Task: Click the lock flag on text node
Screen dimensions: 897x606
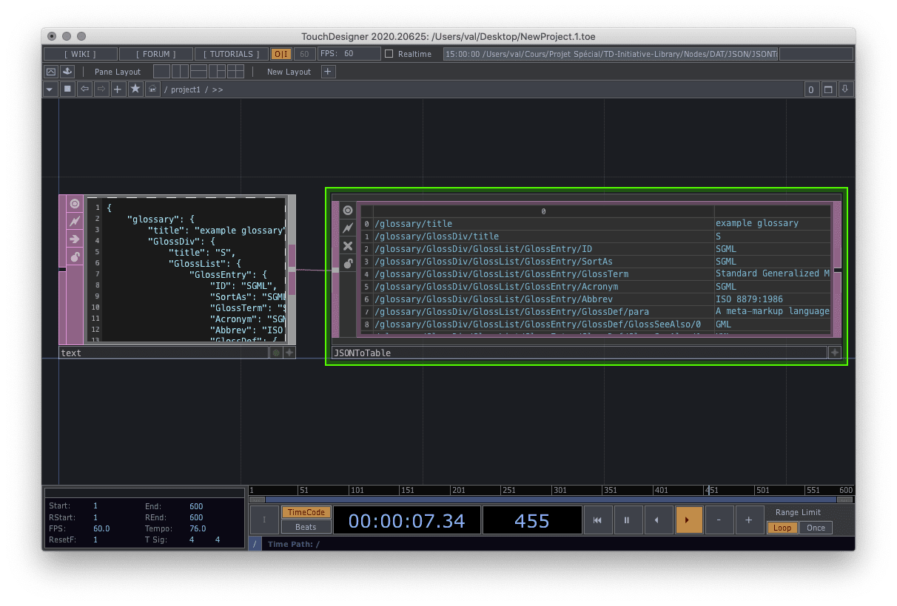Action: [75, 256]
